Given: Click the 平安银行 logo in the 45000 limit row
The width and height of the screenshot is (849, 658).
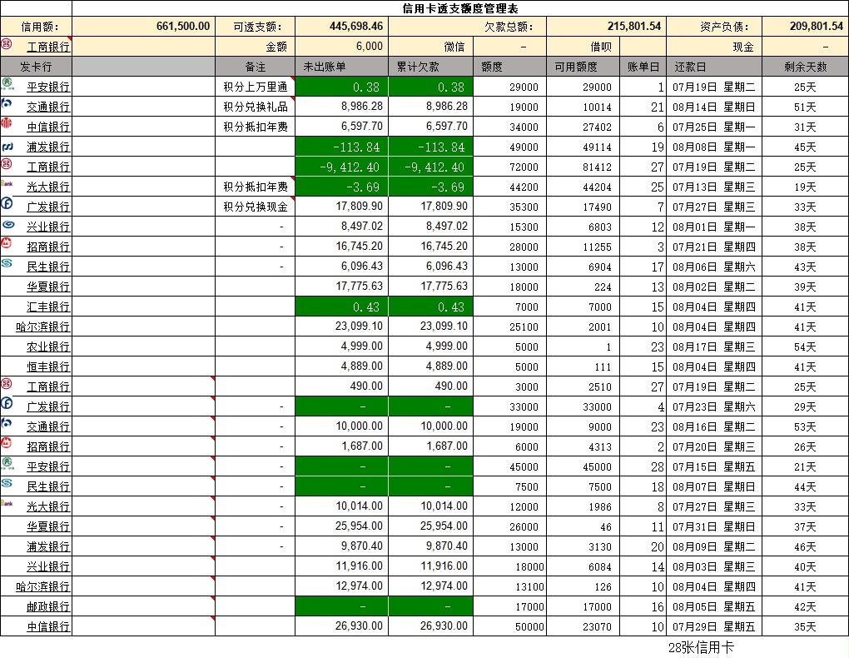Looking at the screenshot, I should coord(7,463).
